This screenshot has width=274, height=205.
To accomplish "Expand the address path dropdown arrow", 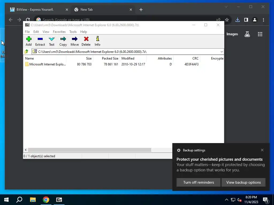I will click(222, 52).
